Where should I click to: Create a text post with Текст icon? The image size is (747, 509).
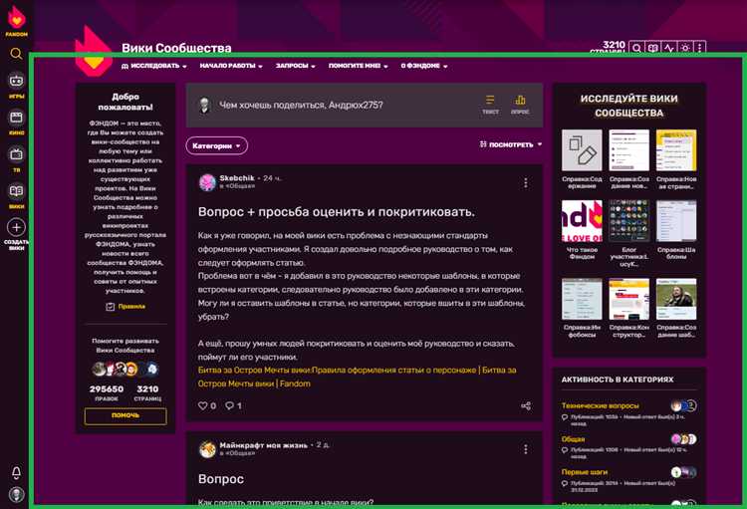click(x=490, y=105)
